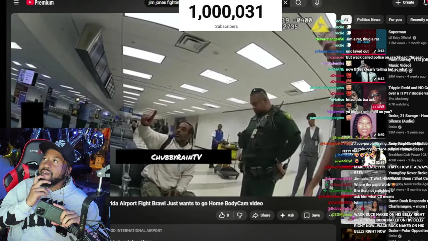Select the Politics News chip
Viewport: 428px width, 241px height.
[368, 20]
